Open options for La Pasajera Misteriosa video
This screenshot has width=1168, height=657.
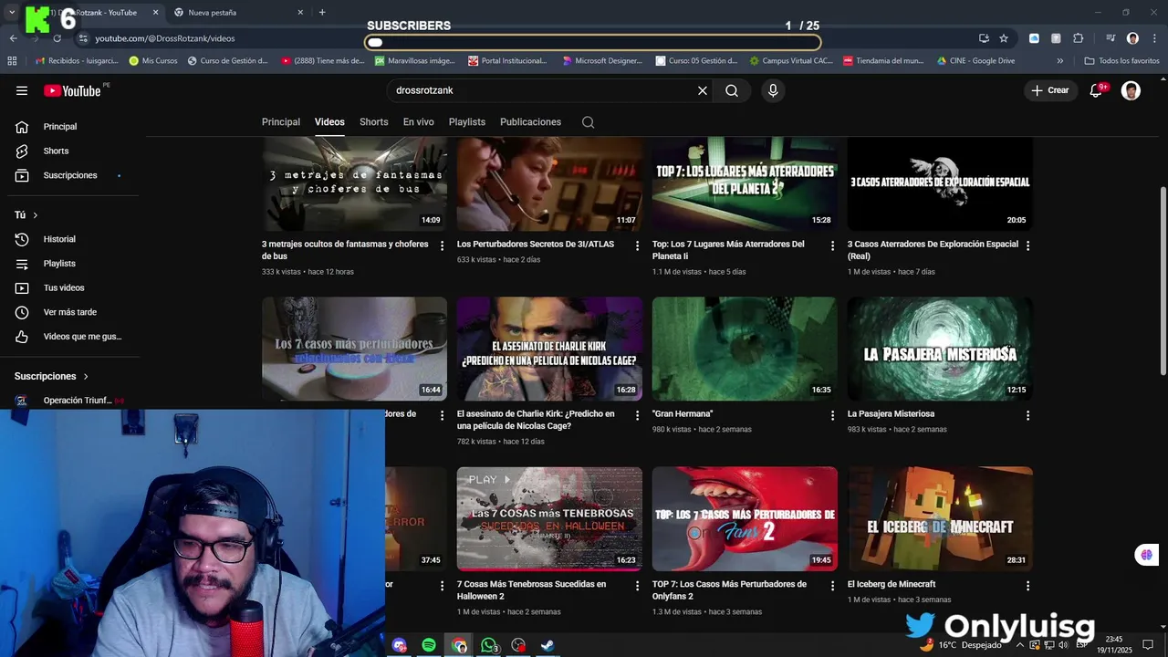(1027, 415)
